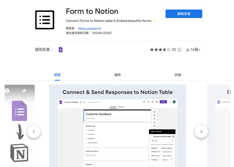Click the move-to-folder icon beside Customer Feedback
The image size is (234, 167).
81,102
